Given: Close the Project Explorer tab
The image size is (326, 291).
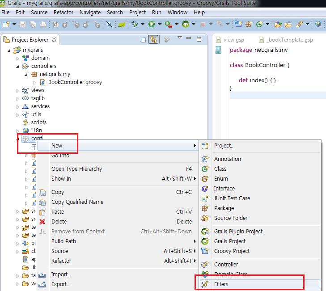Looking at the screenshot, I should pos(54,40).
